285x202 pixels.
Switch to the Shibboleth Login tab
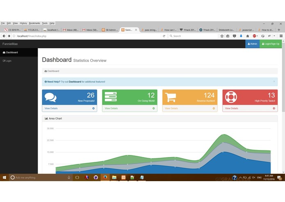coord(226,30)
